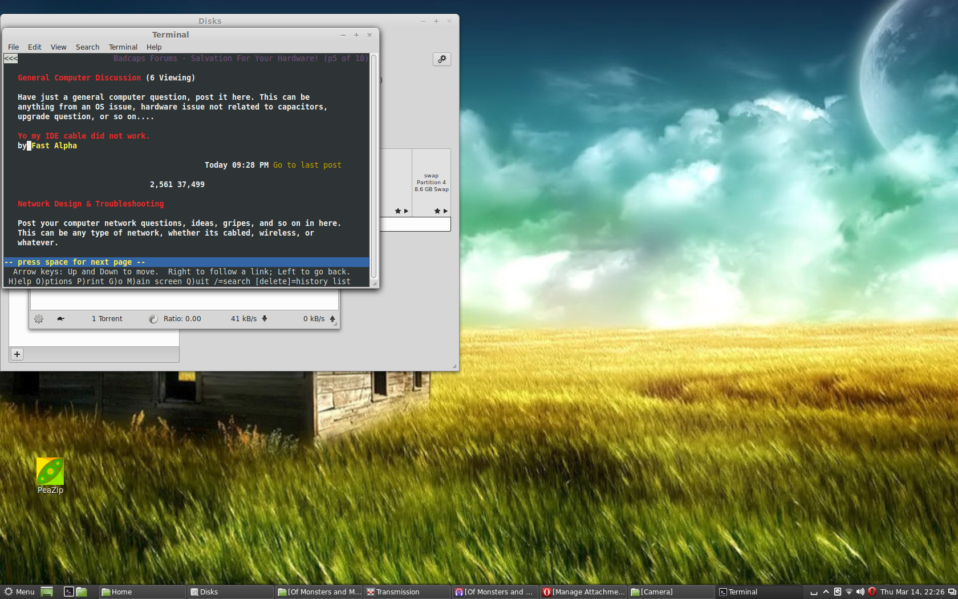958x599 pixels.
Task: Open the Disks gear settings button
Action: 442,59
